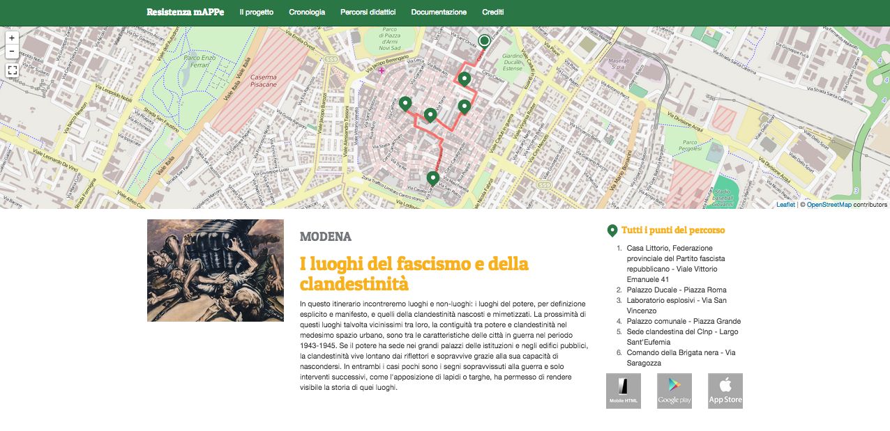Screen dimensions: 890x431
Task: Zoom out on the map
Action: (x=12, y=52)
